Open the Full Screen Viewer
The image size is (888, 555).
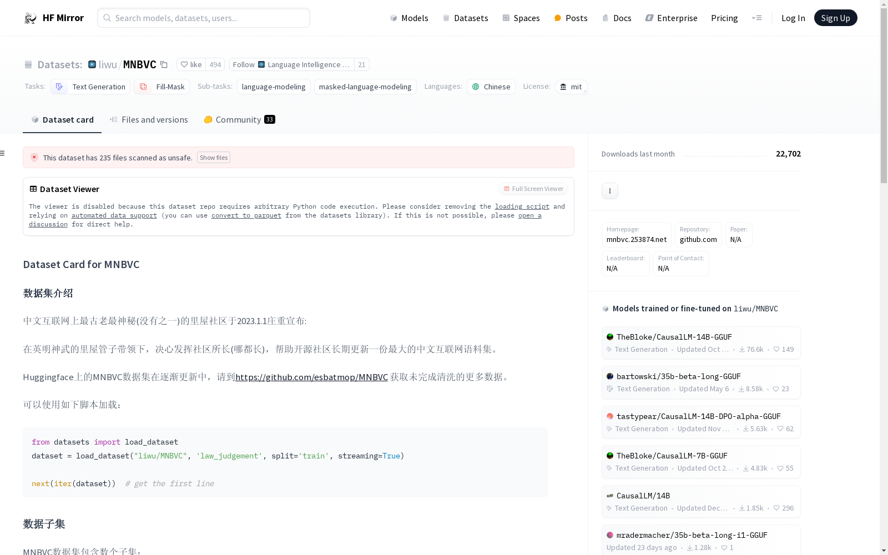[x=533, y=189]
